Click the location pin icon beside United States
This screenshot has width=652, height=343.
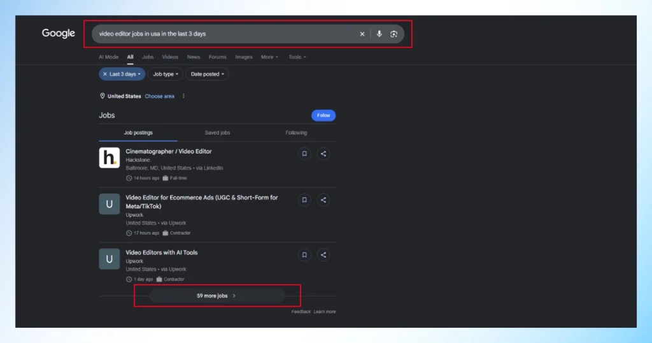coord(103,96)
